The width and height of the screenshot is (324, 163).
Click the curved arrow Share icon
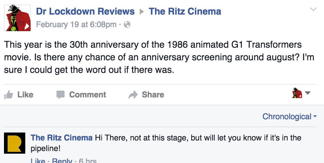click(133, 95)
